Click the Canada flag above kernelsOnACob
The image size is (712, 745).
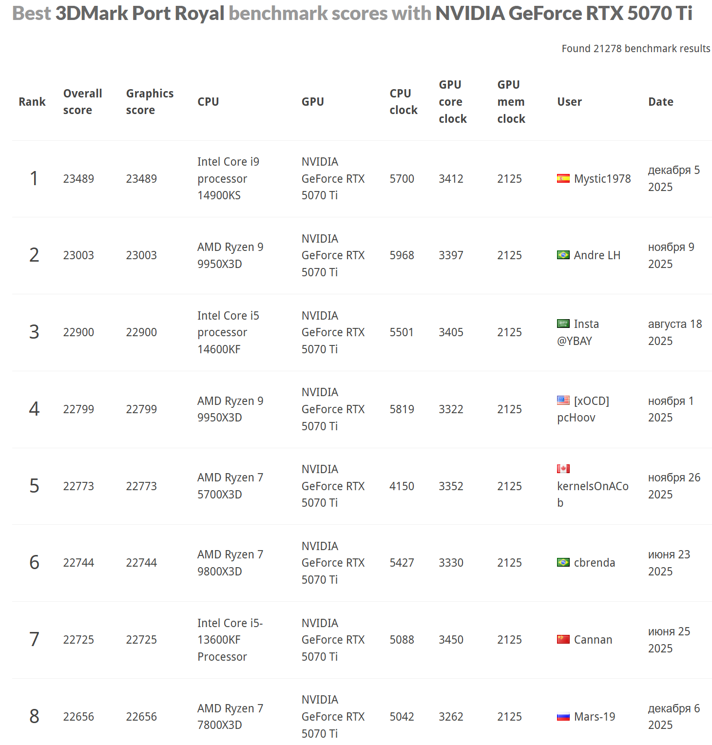pyautogui.click(x=563, y=469)
